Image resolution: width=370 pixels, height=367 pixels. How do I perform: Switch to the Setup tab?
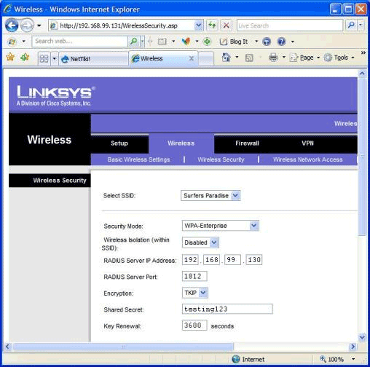click(119, 143)
